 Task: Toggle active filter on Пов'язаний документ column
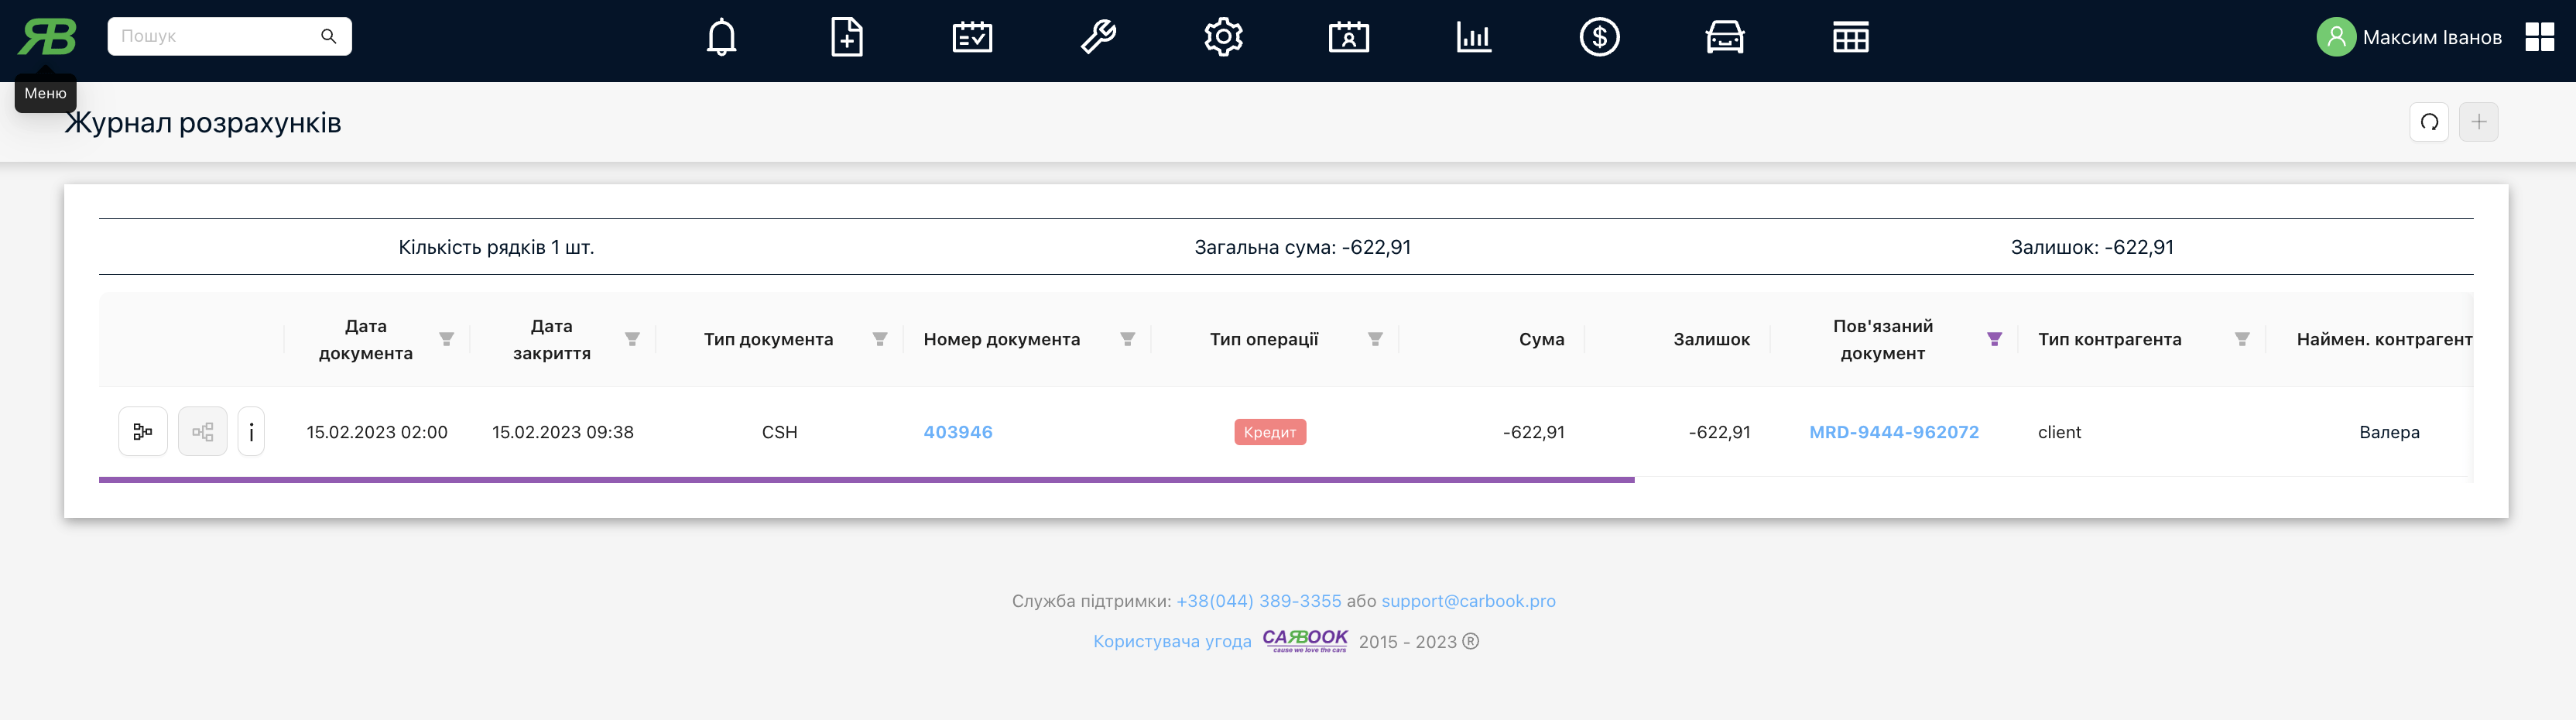(1994, 340)
